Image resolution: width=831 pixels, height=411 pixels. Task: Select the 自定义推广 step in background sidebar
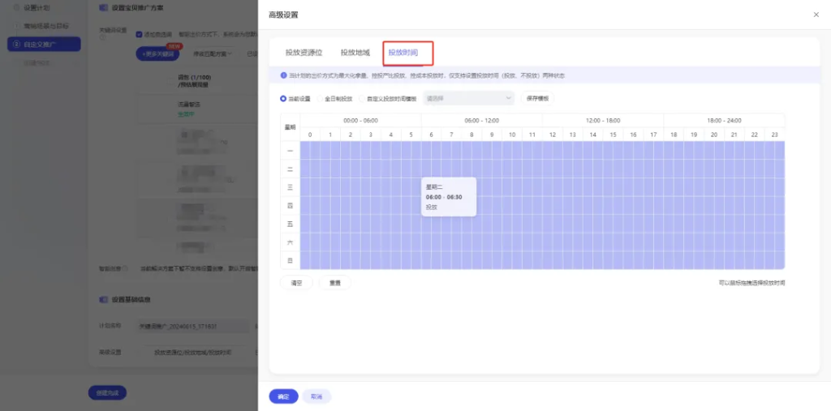point(44,44)
